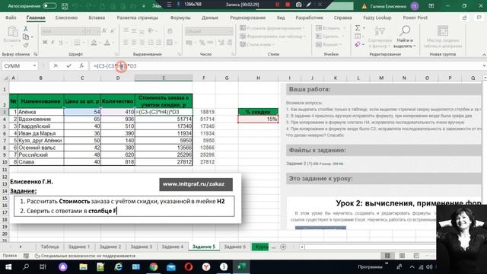
Task: Select Normal view icon in status bar
Action: click(x=387, y=256)
